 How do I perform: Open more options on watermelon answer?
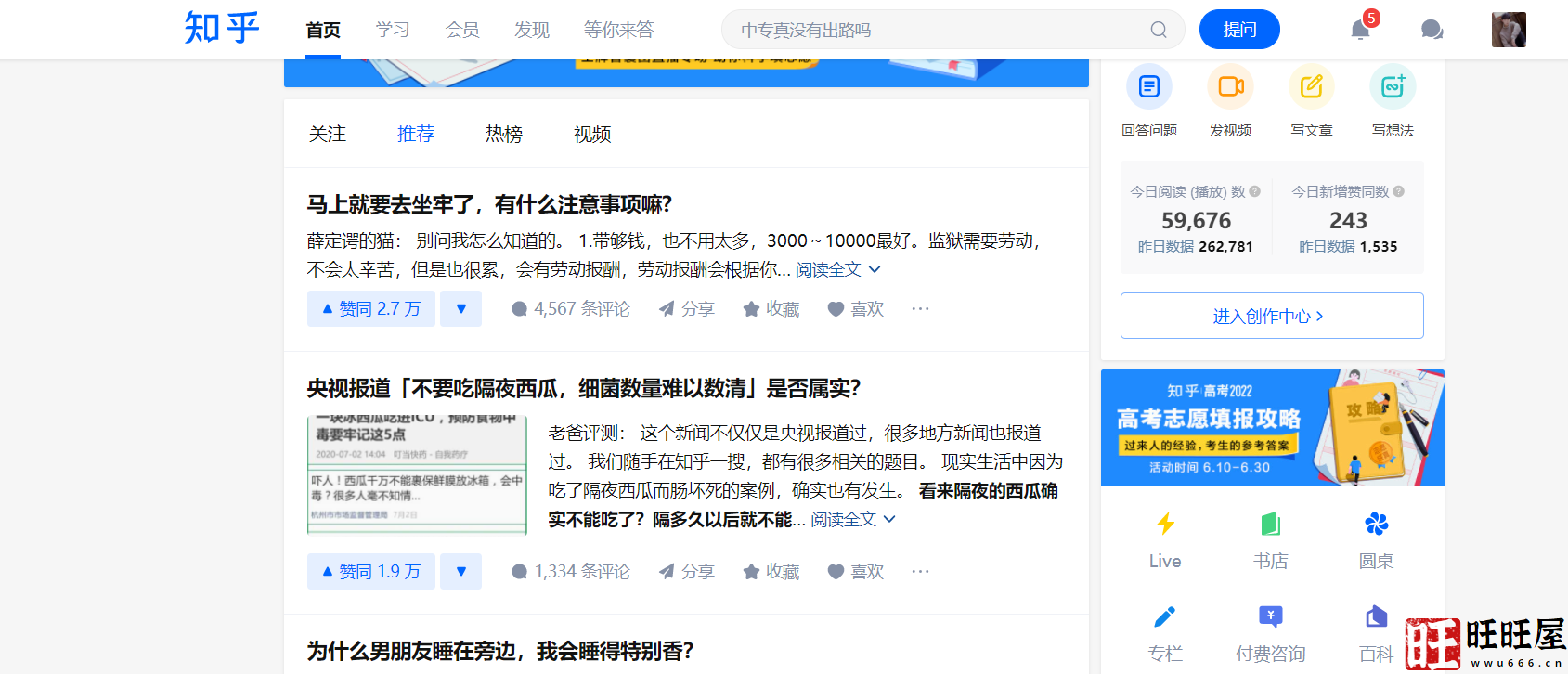pyautogui.click(x=920, y=571)
